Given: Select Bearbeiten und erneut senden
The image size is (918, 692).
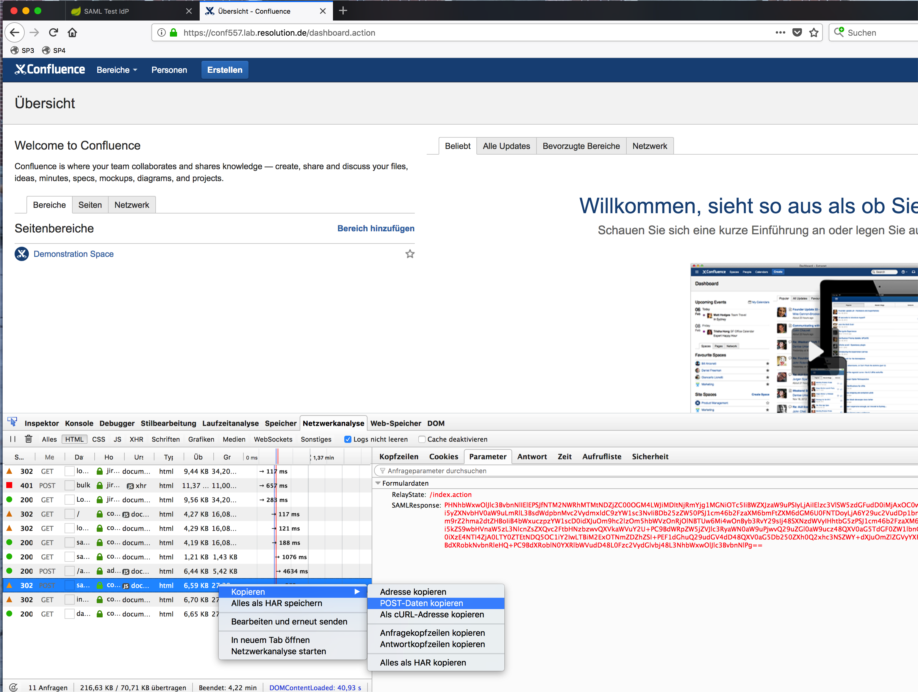Looking at the screenshot, I should pos(293,621).
